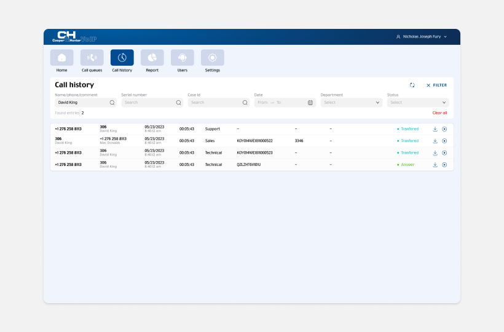The height and width of the screenshot is (332, 504).
Task: Click the Clear all link
Action: [x=439, y=113]
